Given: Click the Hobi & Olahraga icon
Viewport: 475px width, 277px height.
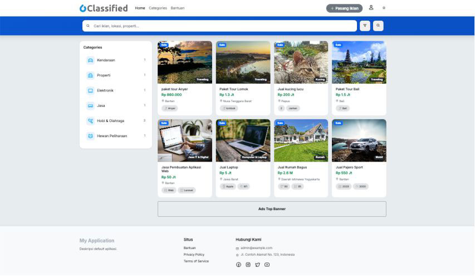Looking at the screenshot, I should pos(90,121).
